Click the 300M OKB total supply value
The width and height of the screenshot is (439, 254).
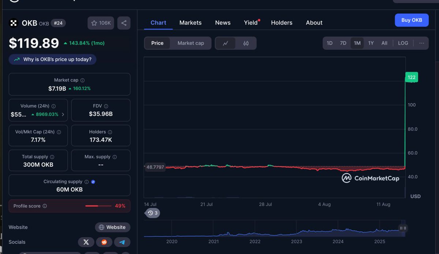[x=38, y=165]
